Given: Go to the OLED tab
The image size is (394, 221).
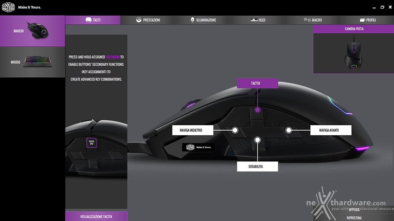Looking at the screenshot, I should [258, 20].
